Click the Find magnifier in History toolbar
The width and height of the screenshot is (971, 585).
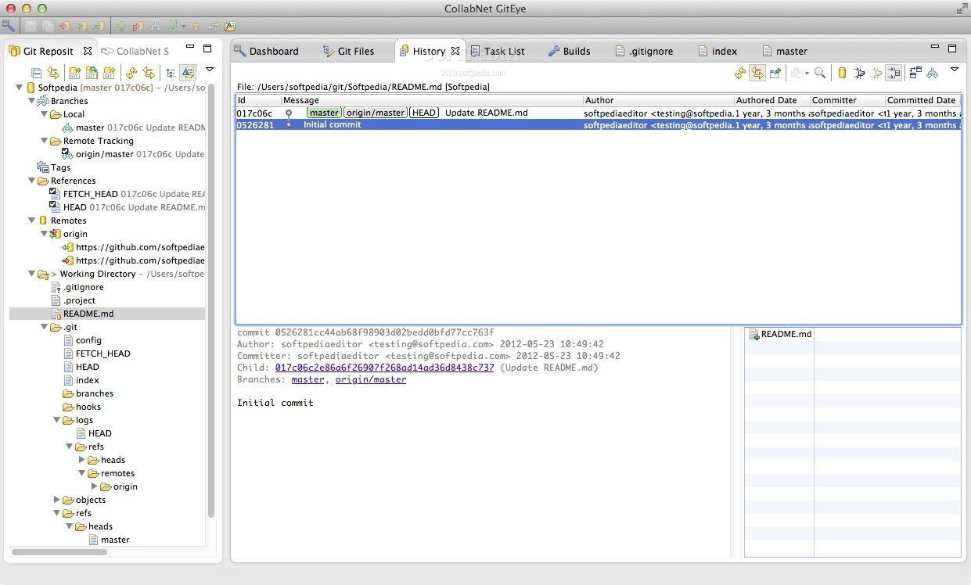[x=820, y=73]
